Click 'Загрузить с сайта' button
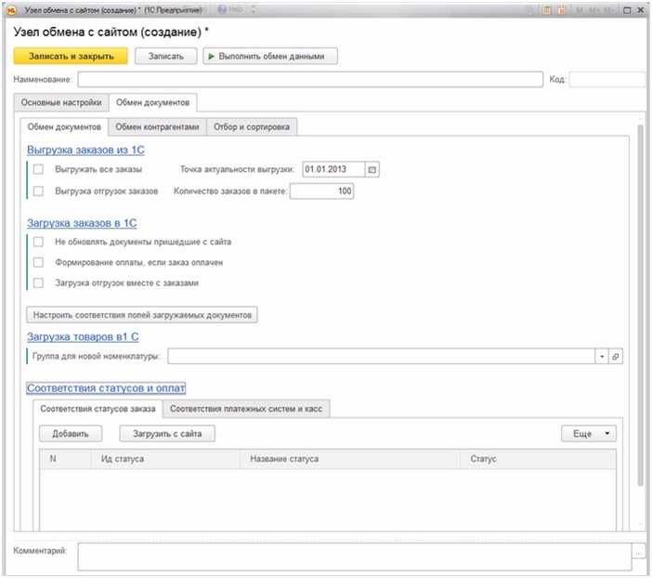652x578 pixels. click(167, 433)
